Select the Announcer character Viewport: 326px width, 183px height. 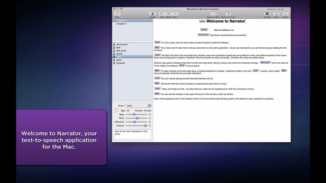coord(133,44)
